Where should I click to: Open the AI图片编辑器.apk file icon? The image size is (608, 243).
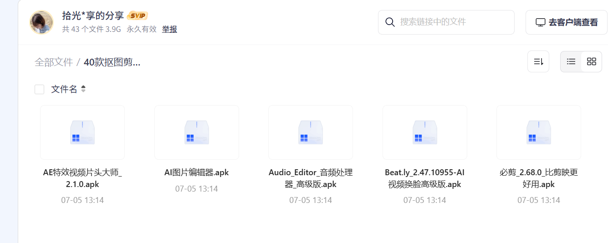(x=197, y=132)
